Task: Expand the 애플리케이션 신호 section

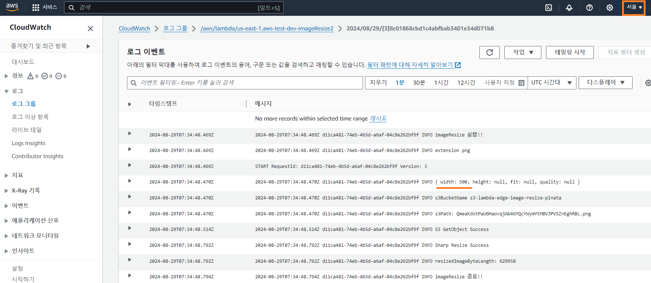Action: click(x=6, y=221)
